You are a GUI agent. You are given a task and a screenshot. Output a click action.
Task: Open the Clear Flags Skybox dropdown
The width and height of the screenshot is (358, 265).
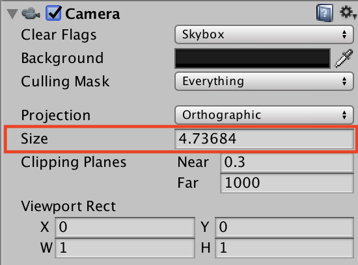(x=264, y=34)
